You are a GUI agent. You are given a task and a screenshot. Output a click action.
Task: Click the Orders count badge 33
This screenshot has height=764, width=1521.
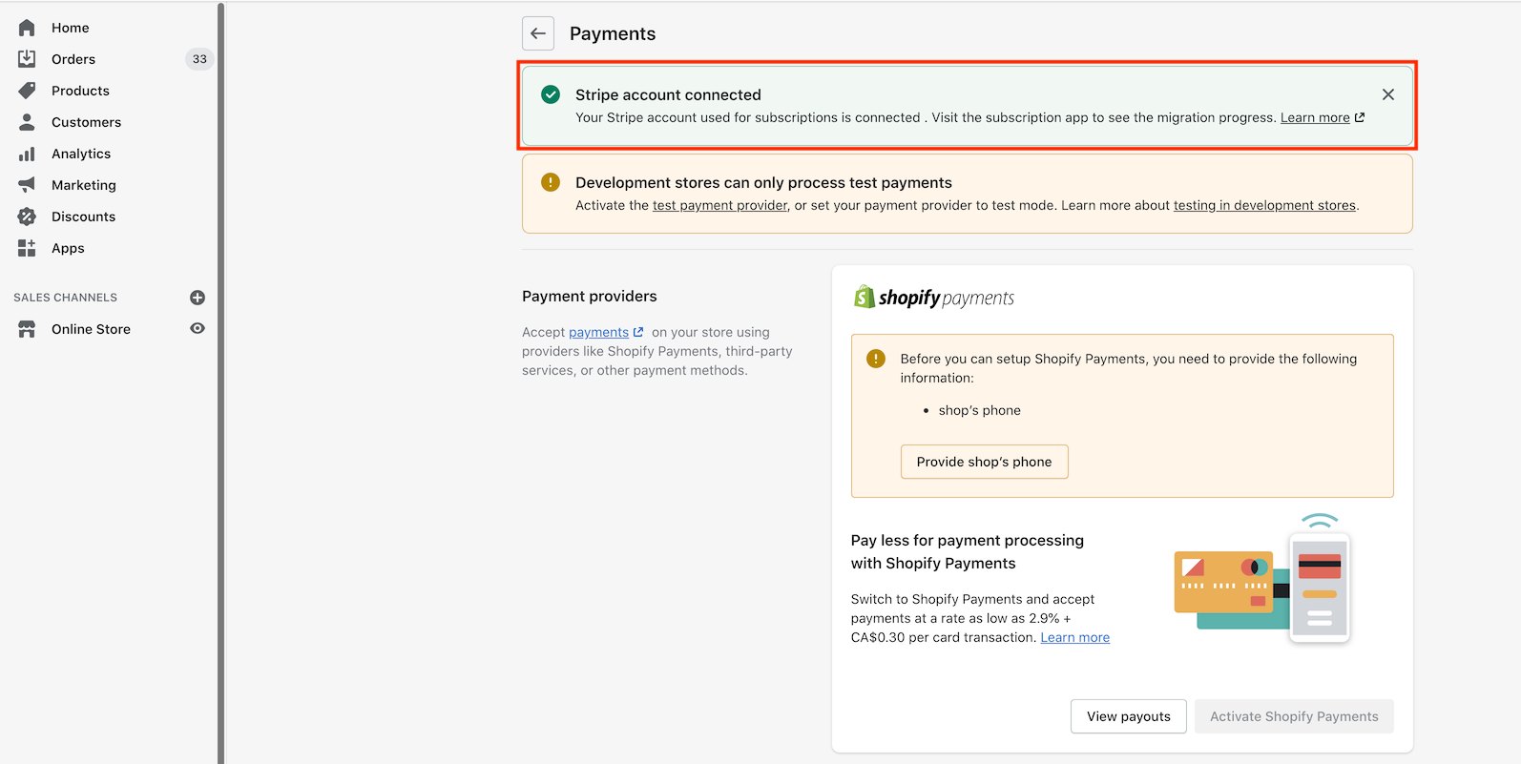(x=199, y=59)
